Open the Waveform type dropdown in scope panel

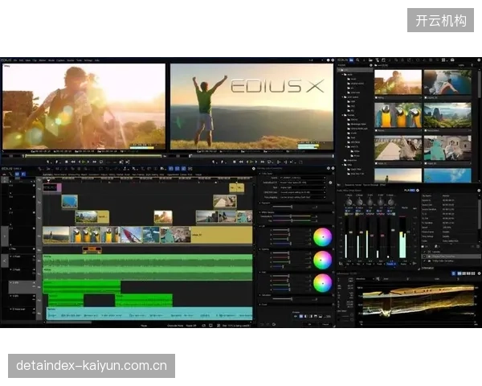coord(365,279)
